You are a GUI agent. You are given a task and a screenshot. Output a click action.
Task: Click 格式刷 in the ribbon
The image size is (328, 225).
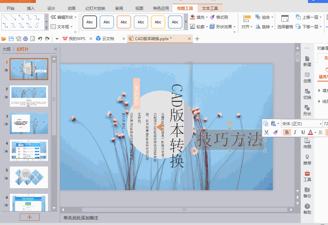point(219,17)
